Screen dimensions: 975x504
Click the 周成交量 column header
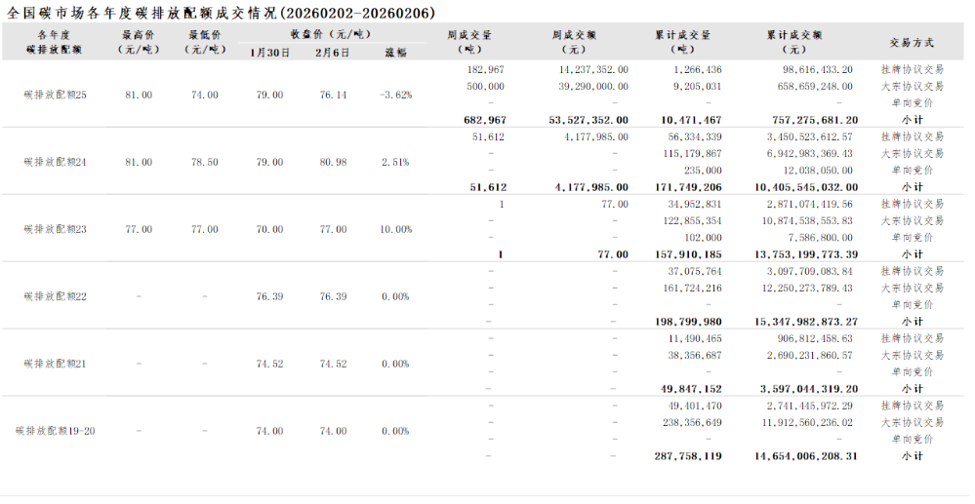469,42
